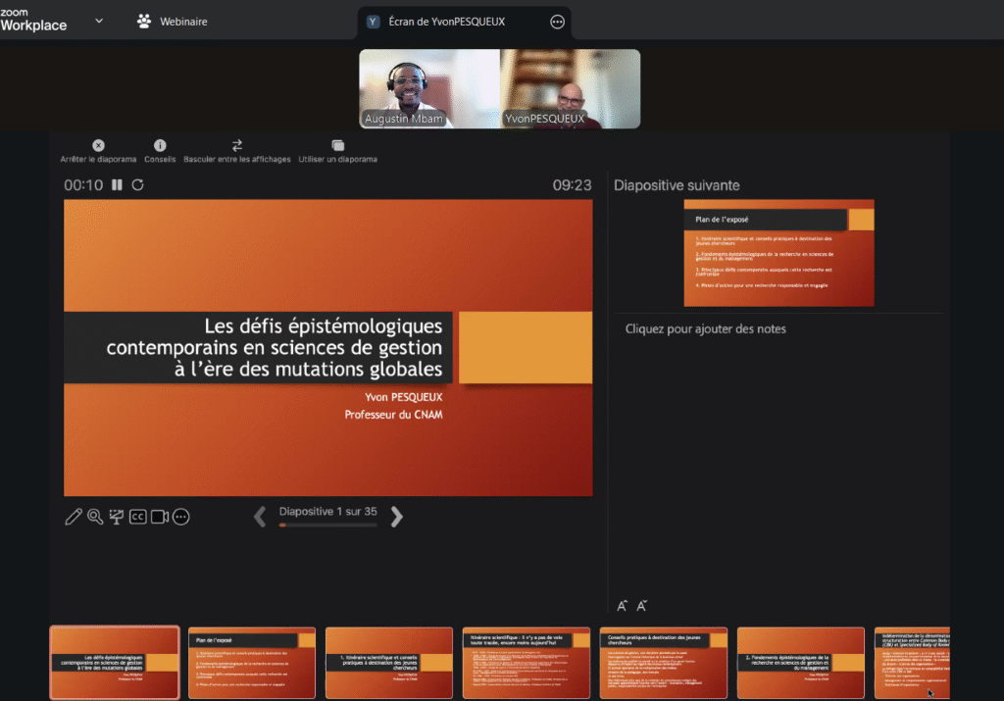The width and height of the screenshot is (1004, 701).
Task: Pause the presentation timer
Action: tap(118, 184)
